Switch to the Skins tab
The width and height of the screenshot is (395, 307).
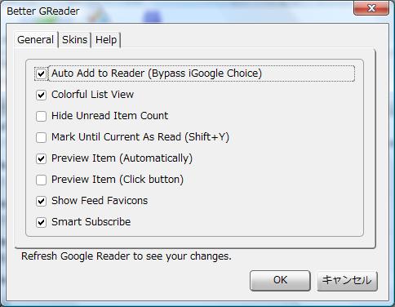(x=75, y=40)
